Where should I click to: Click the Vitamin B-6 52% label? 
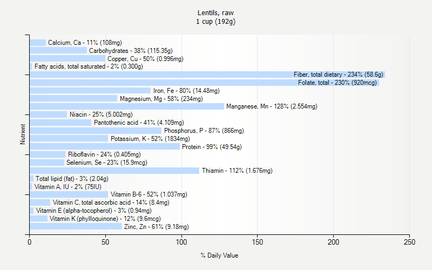point(149,194)
